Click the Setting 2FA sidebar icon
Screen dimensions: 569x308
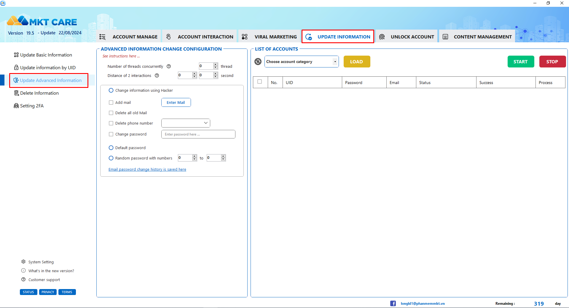[16, 106]
